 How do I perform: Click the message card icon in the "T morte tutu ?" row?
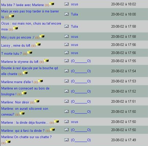[66, 52]
